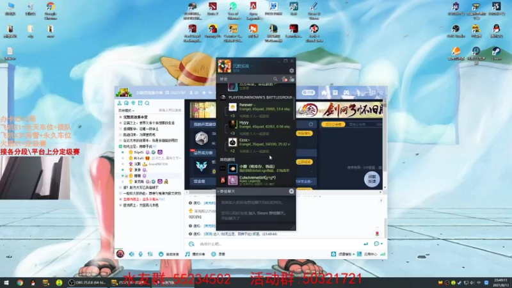Click taskbar clock showing date and time
The height and width of the screenshot is (288, 512).
[x=500, y=282]
